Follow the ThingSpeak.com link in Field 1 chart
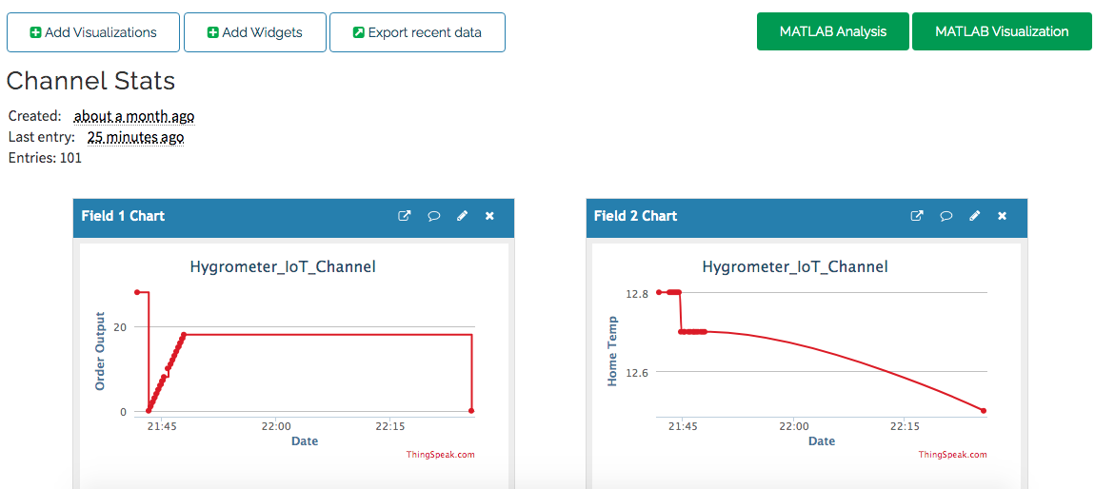The image size is (1095, 489). click(x=440, y=455)
